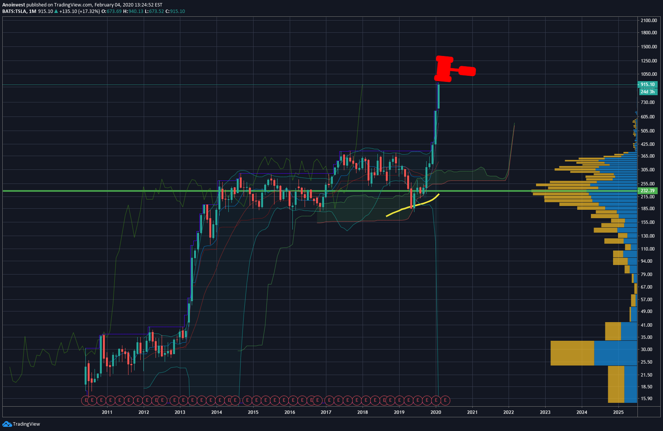Image resolution: width=663 pixels, height=431 pixels.
Task: Click the 25.50 price axis label
Action: 646,362
